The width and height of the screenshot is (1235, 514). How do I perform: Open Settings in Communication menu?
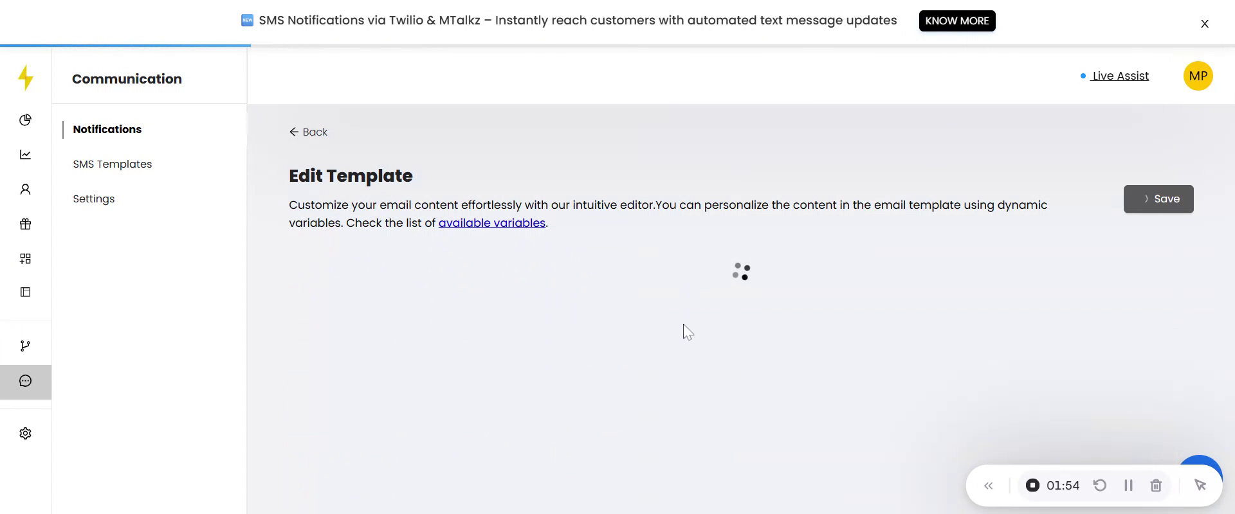tap(93, 199)
